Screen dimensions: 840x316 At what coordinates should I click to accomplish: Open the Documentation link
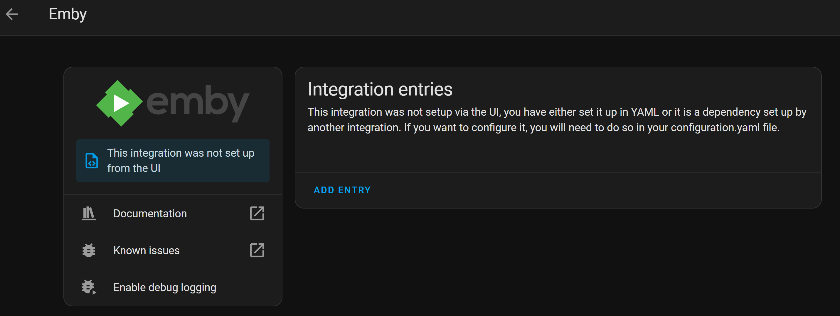click(x=150, y=213)
